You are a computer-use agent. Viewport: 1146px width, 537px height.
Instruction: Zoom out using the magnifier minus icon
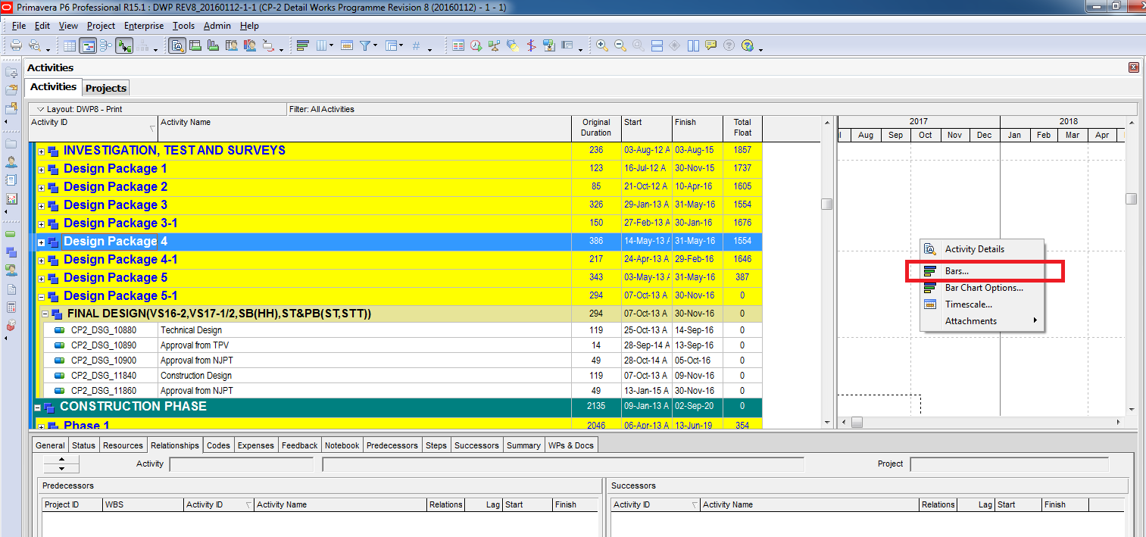click(620, 46)
